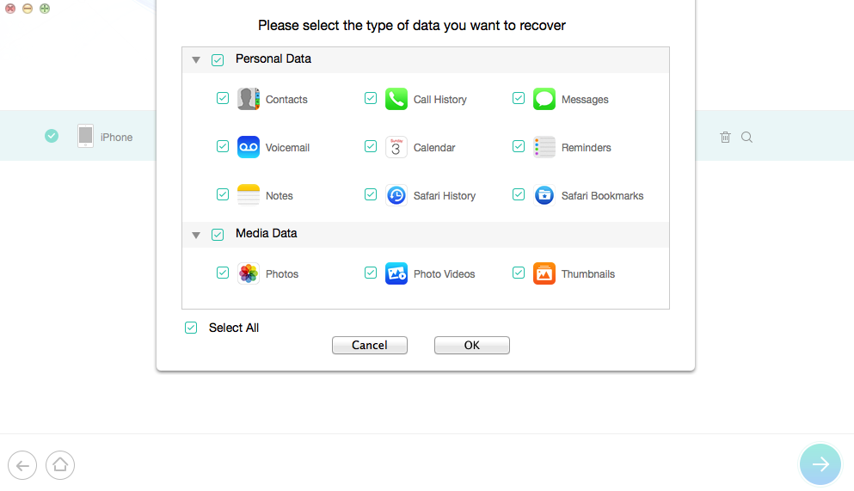Uncheck the Select All checkbox
Viewport: 854px width, 491px height.
coord(191,328)
